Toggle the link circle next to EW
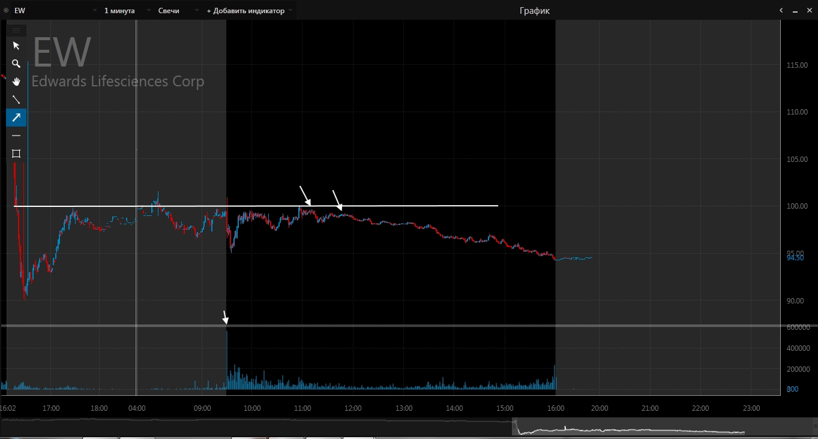This screenshot has width=818, height=439. coord(6,11)
